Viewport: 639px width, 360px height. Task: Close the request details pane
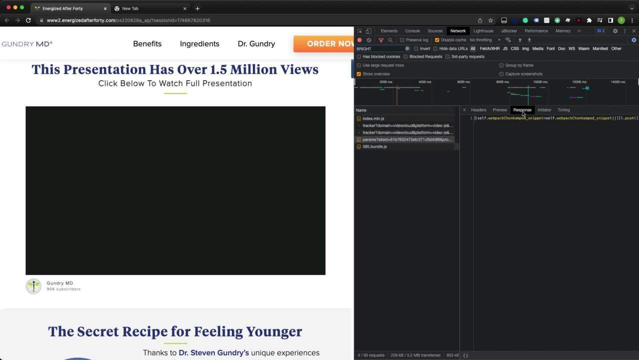(464, 110)
